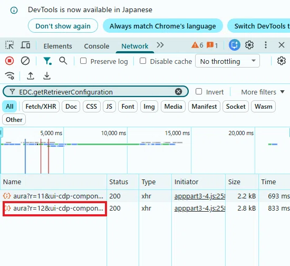Filter requests by Media
The width and height of the screenshot is (290, 266).
(x=173, y=107)
